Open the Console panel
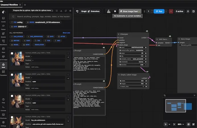Image resolution: width=197 pixels, height=128 pixels. 3,108
